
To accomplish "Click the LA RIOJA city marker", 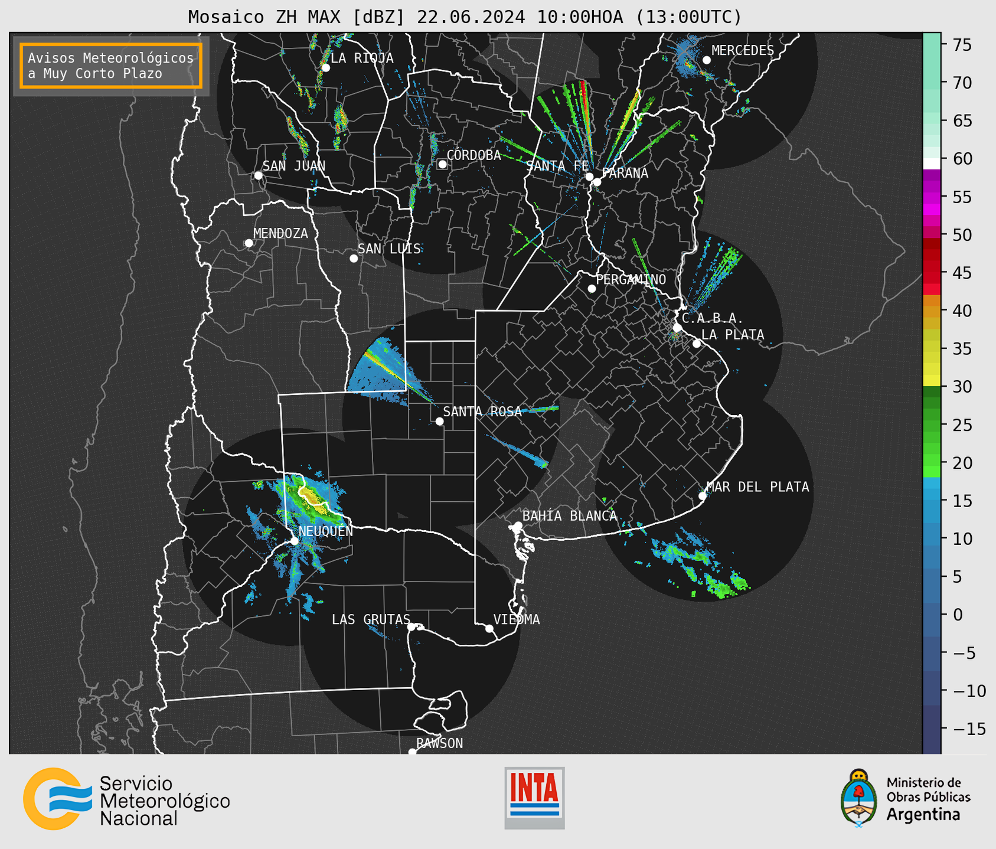I will point(325,68).
